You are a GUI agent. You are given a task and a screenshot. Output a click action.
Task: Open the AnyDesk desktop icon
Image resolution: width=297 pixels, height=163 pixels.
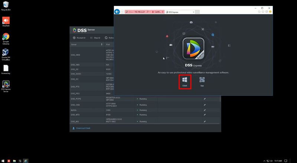point(6,22)
